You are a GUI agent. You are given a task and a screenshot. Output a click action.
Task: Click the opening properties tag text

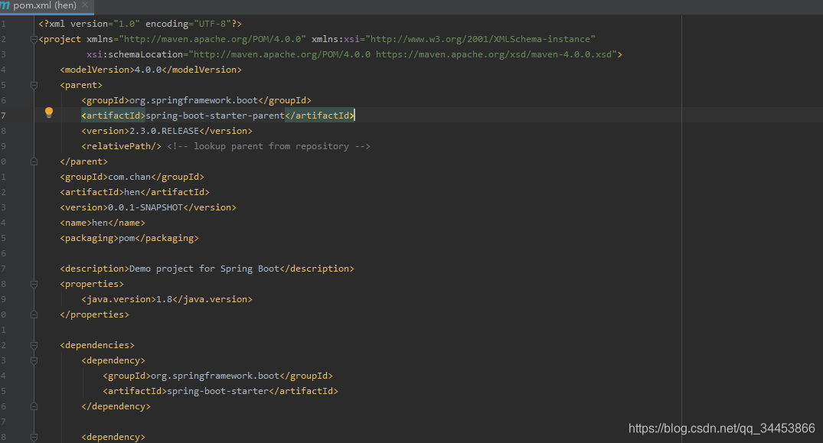pos(92,284)
